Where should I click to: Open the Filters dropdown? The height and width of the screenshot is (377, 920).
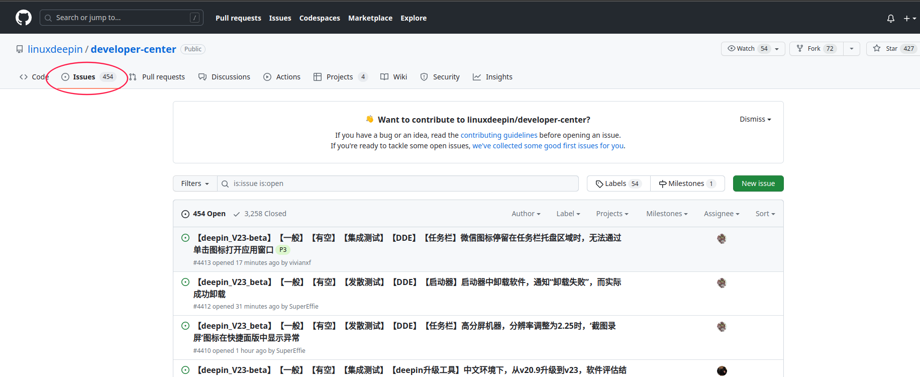(195, 183)
